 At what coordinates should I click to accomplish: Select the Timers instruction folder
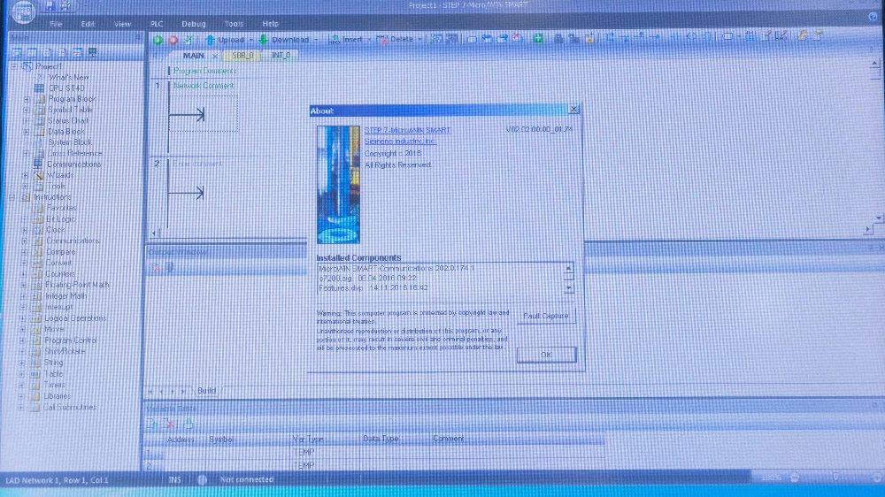(54, 385)
